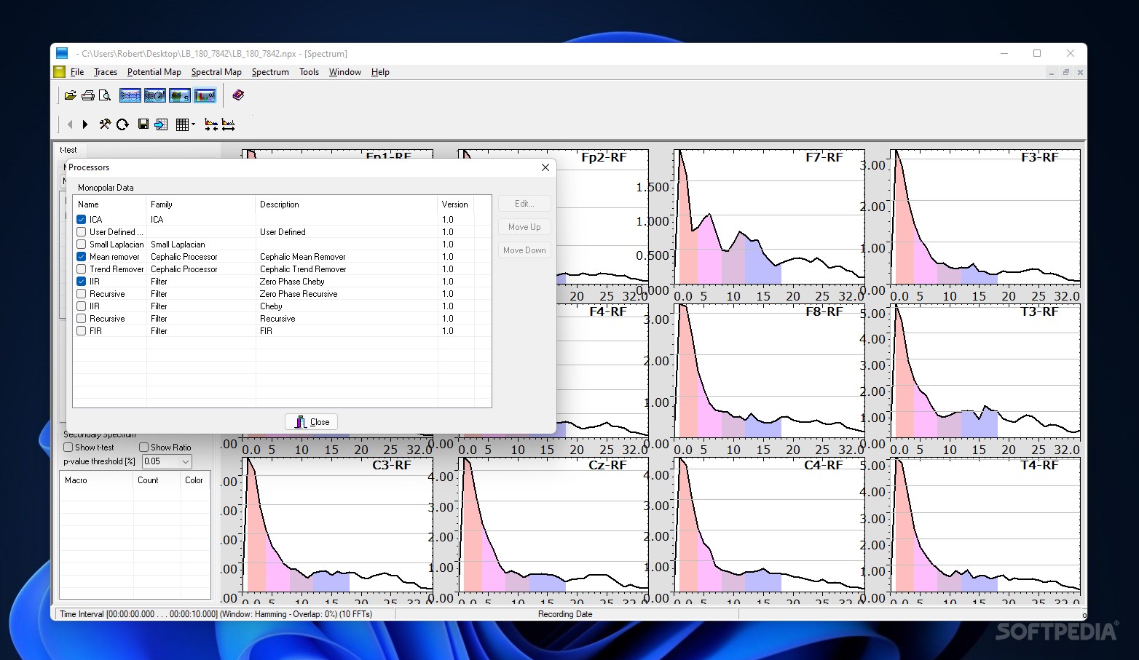Click the grid layout icon

(183, 124)
